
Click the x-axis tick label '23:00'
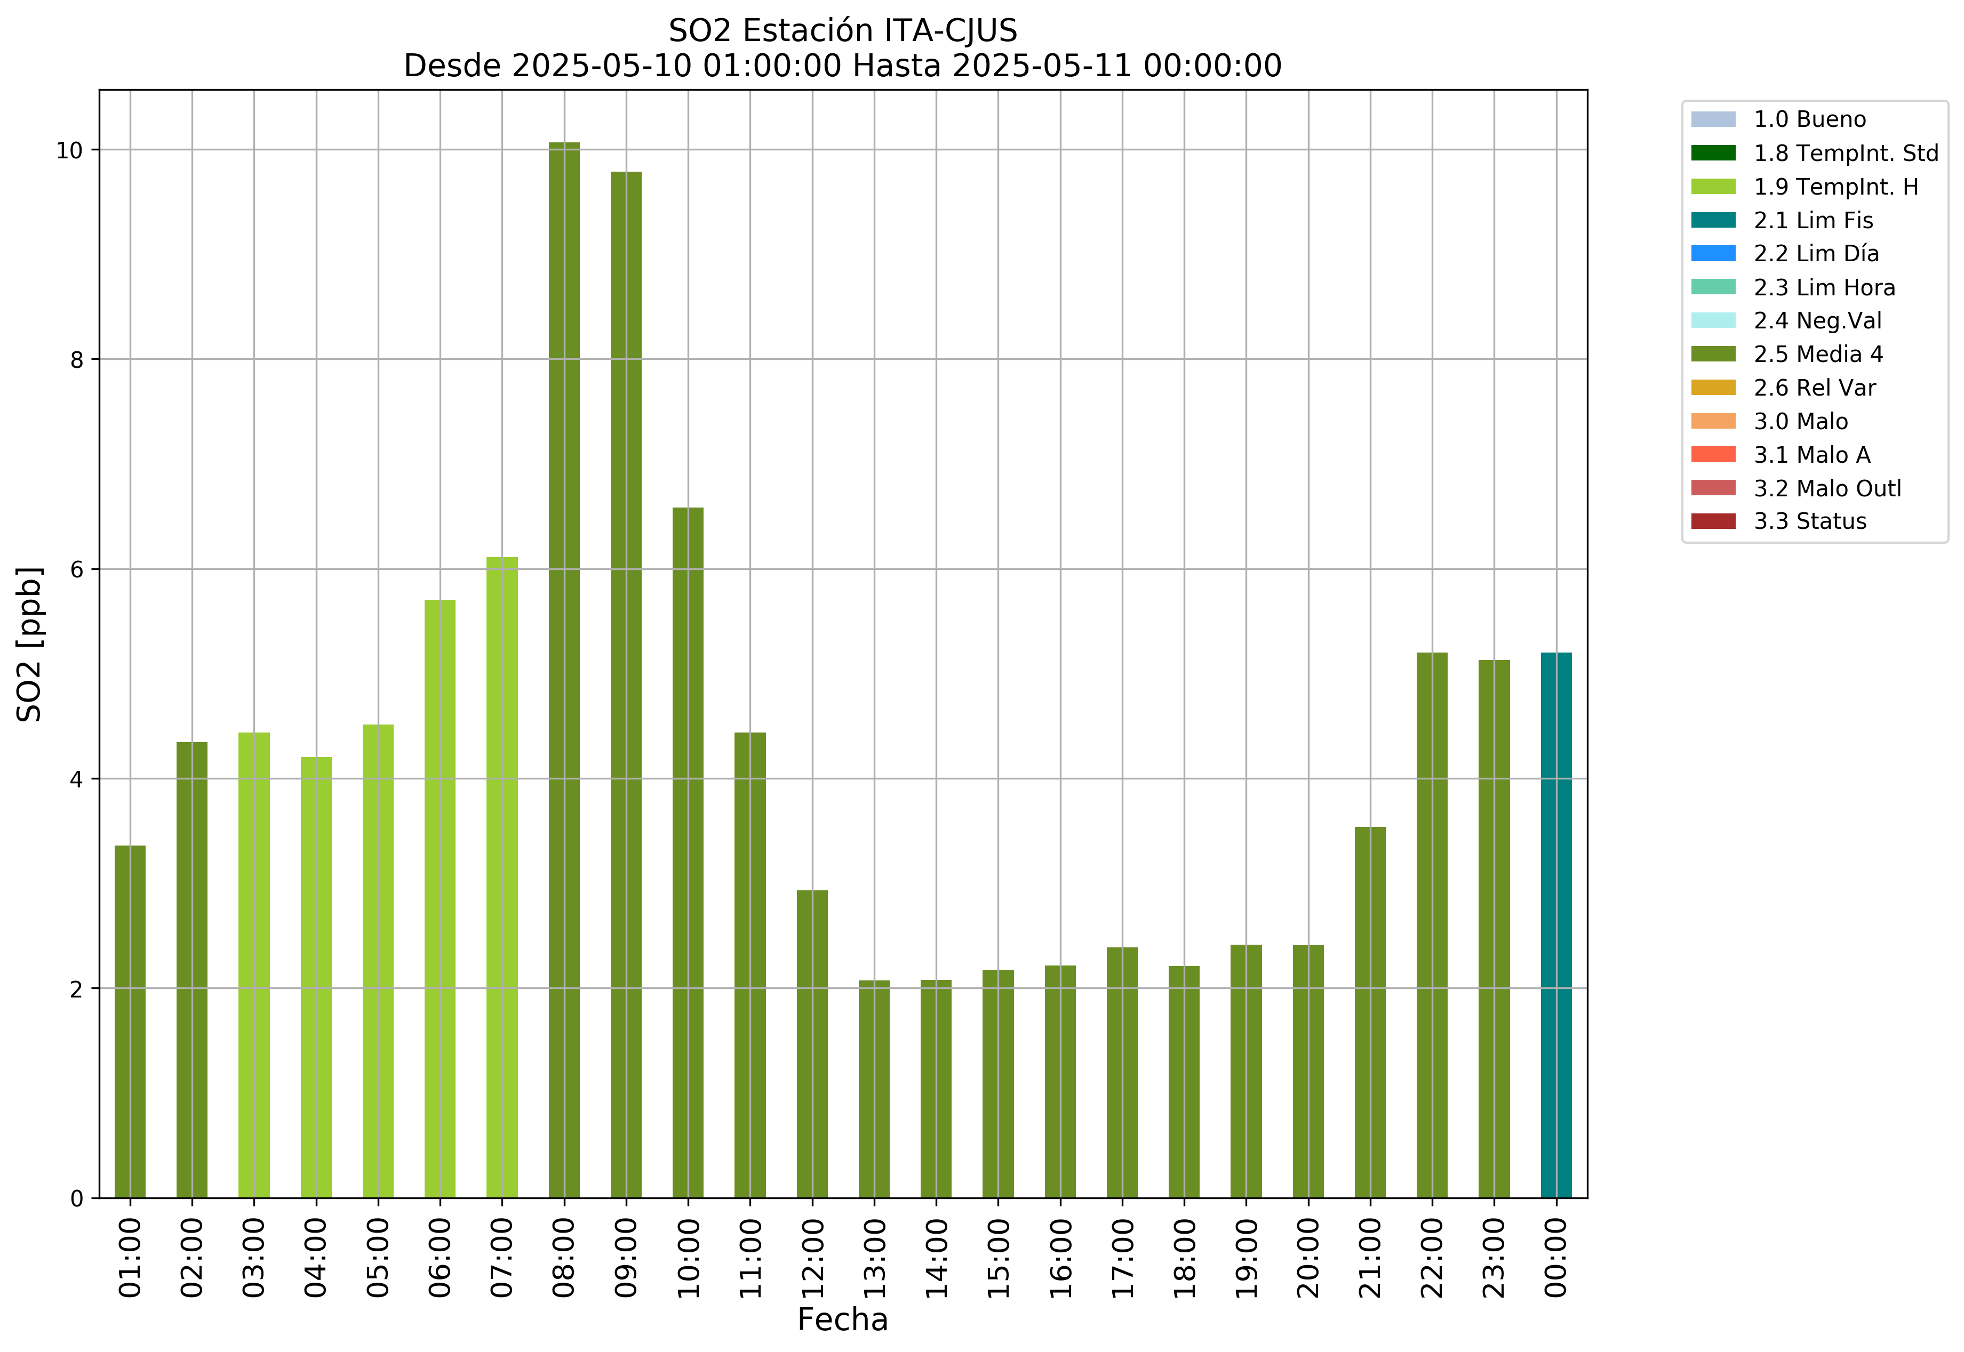coord(1494,1258)
